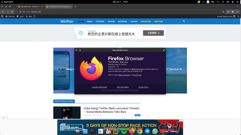Click Make a donation link
This screenshot has width=241, height=135.
coord(124,75)
